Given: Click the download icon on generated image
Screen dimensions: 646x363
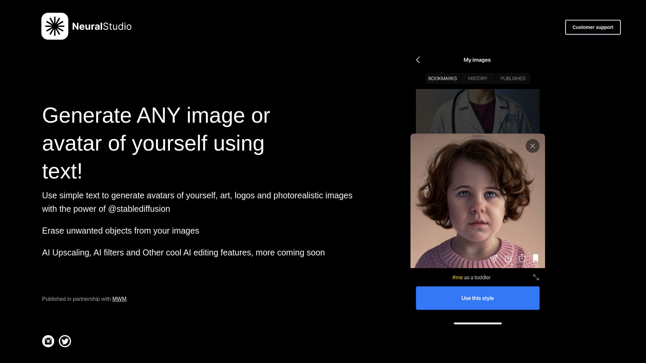Looking at the screenshot, I should 508,258.
